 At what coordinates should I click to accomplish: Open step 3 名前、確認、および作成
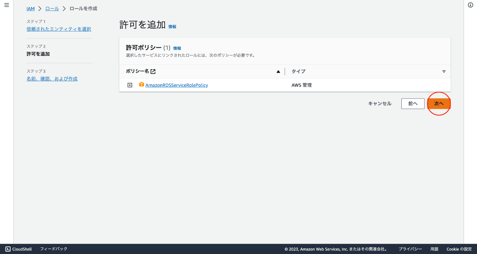pyautogui.click(x=52, y=79)
